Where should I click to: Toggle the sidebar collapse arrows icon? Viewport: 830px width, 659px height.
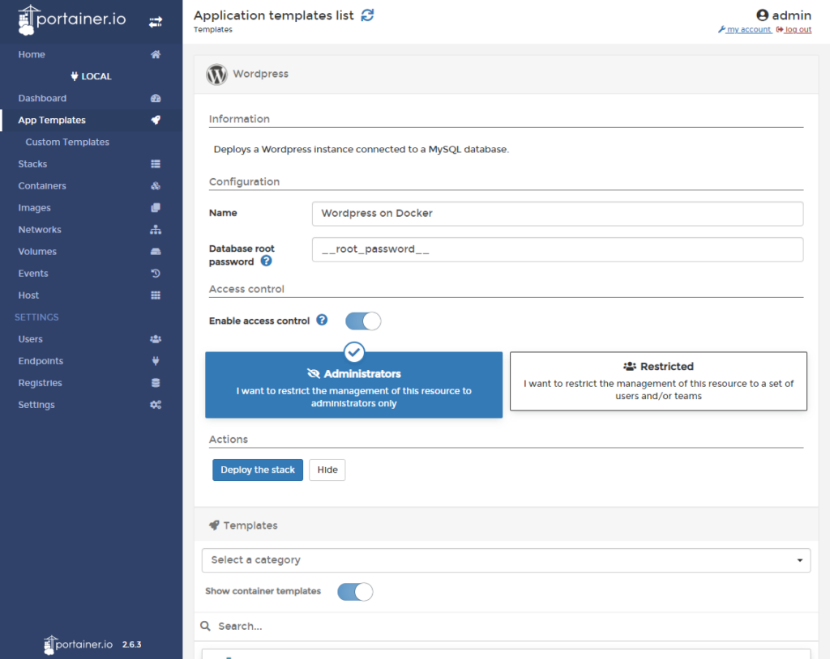click(x=156, y=22)
